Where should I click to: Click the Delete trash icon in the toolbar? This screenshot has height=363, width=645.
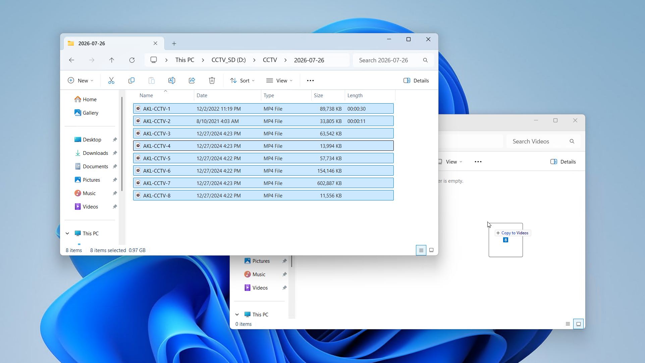pyautogui.click(x=212, y=80)
